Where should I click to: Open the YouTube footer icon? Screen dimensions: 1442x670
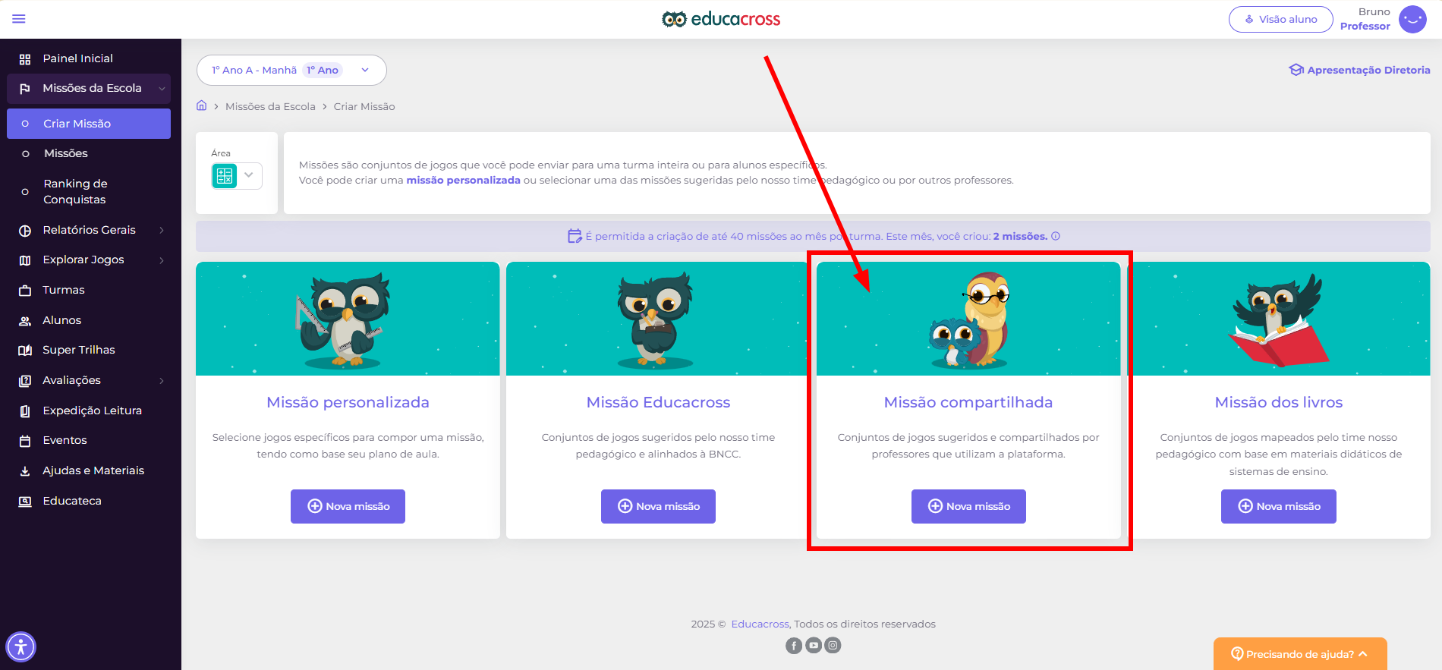click(x=814, y=646)
